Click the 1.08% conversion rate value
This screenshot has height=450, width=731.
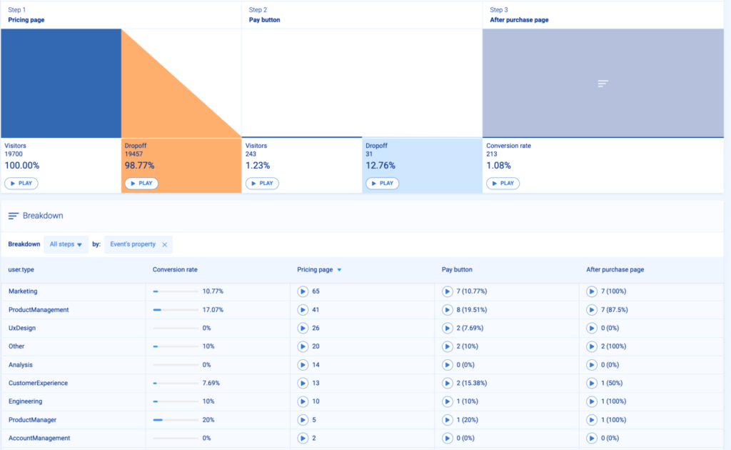[498, 166]
